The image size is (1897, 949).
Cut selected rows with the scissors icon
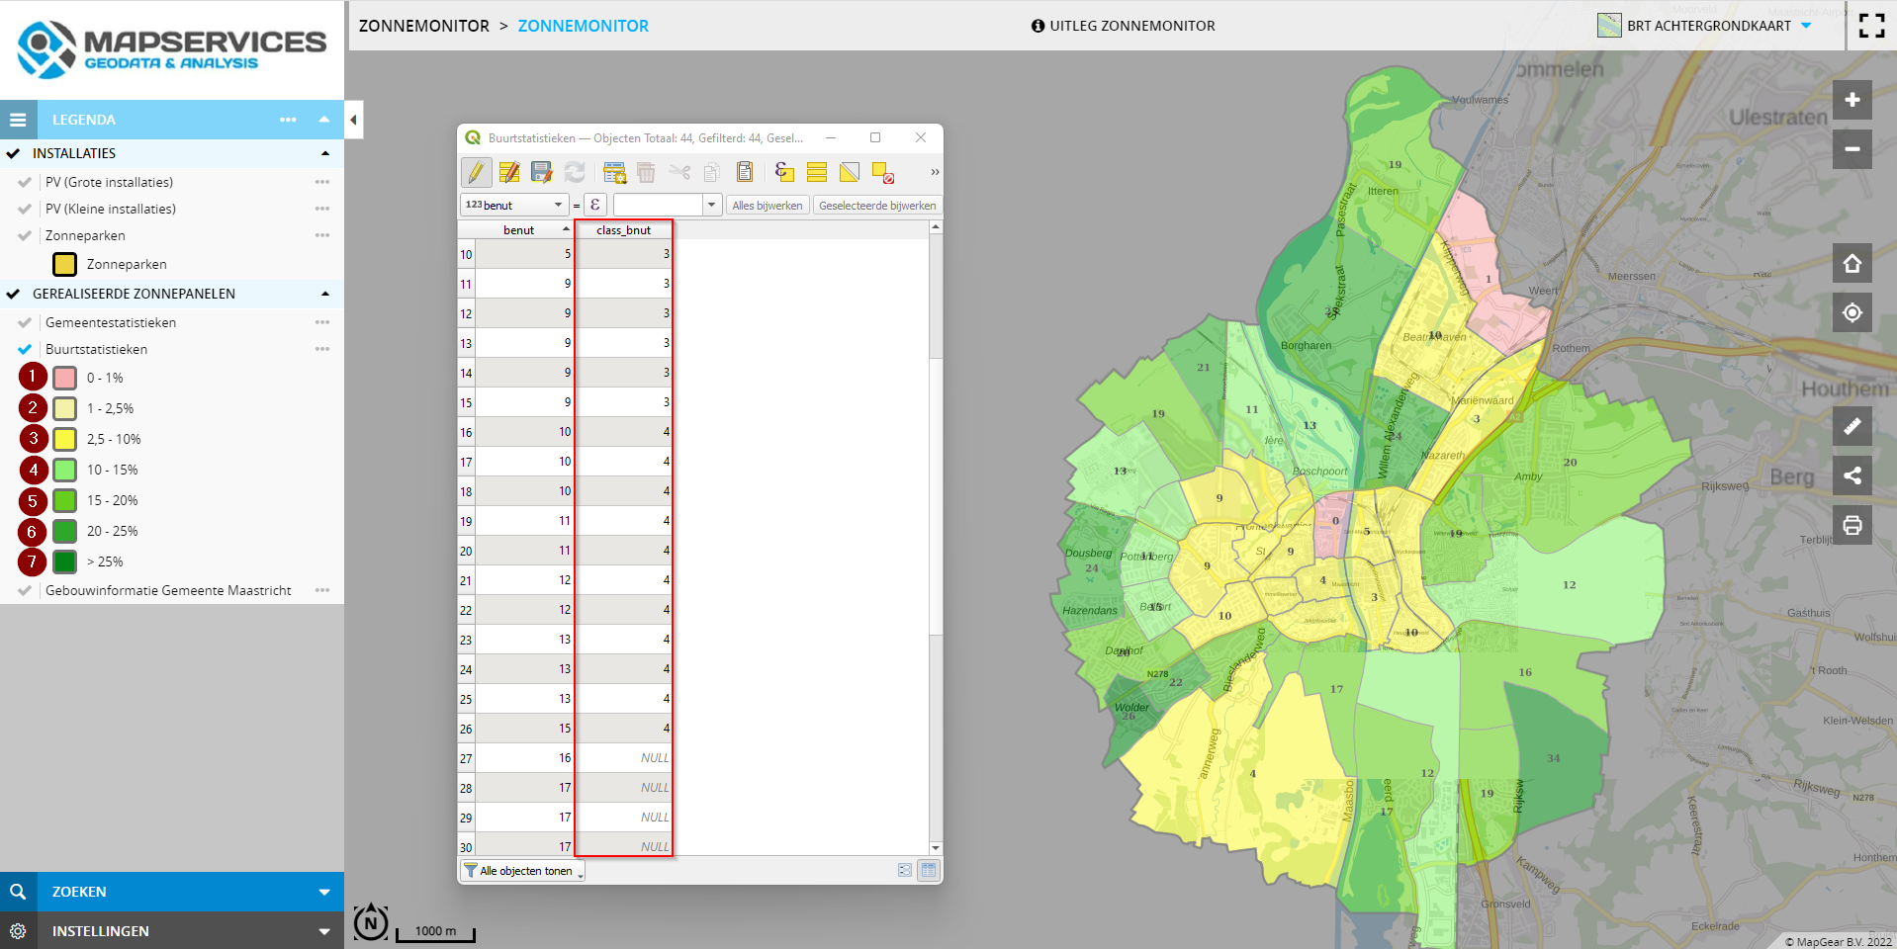(x=679, y=172)
